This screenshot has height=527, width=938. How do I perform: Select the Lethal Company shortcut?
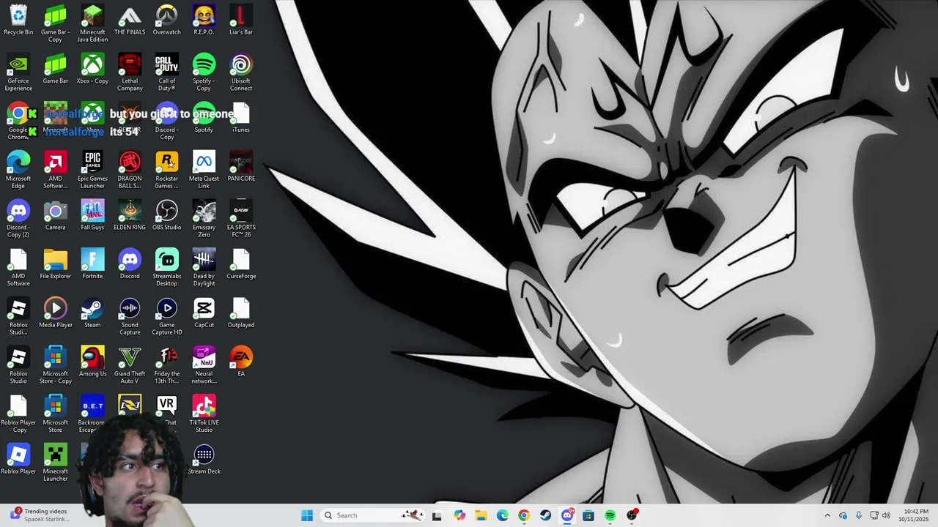[130, 72]
